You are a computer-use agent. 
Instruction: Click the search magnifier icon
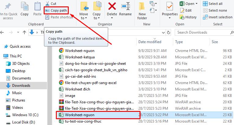pyautogui.click(x=232, y=32)
